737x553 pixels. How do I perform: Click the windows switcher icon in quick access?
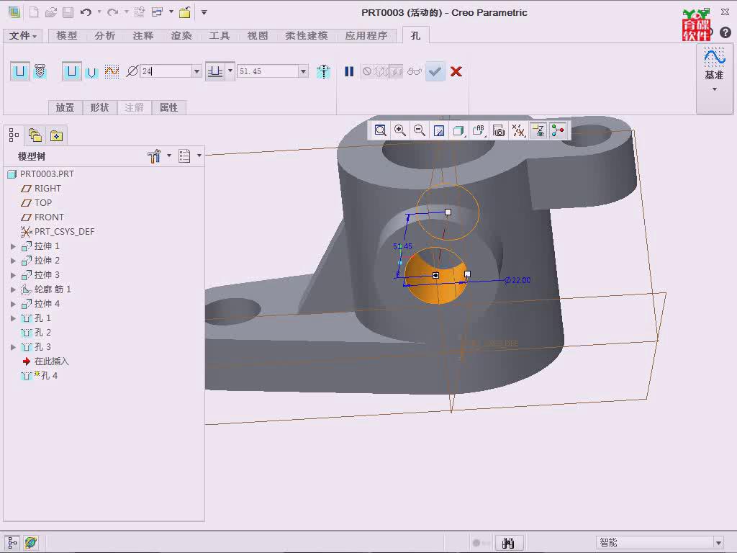(157, 12)
